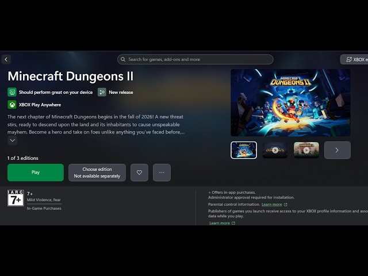The height and width of the screenshot is (276, 368).
Task: Open Choose edition options
Action: 97,172
